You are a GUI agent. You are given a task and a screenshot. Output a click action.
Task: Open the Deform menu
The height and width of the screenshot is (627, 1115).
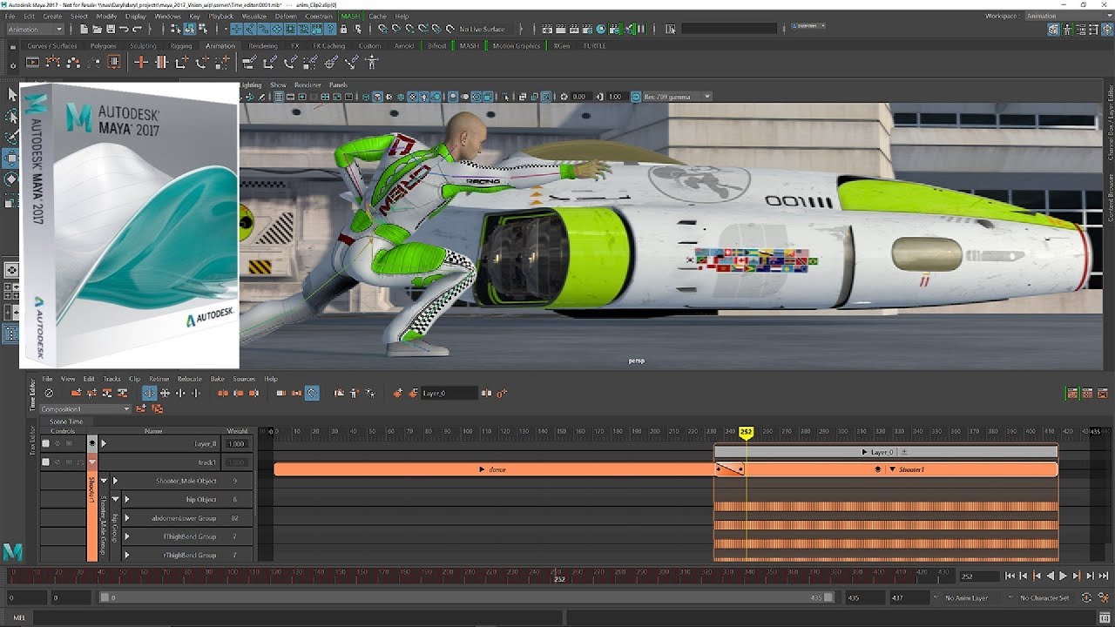(285, 16)
